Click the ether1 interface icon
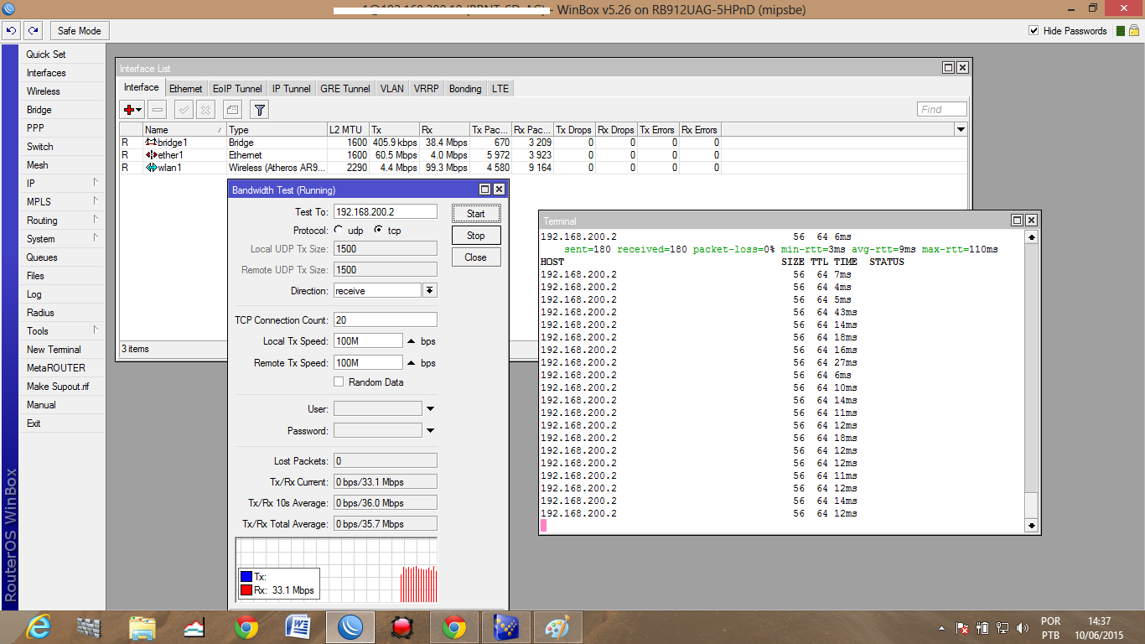Viewport: 1145px width, 644px height. coord(152,155)
